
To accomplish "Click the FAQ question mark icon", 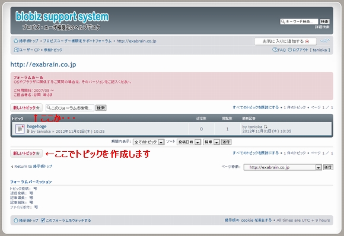I will [275, 50].
